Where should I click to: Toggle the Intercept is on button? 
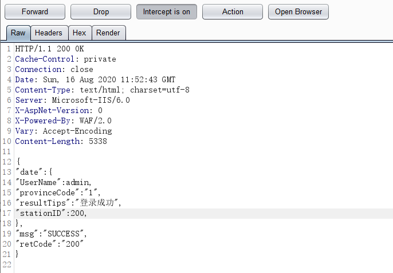click(x=167, y=11)
